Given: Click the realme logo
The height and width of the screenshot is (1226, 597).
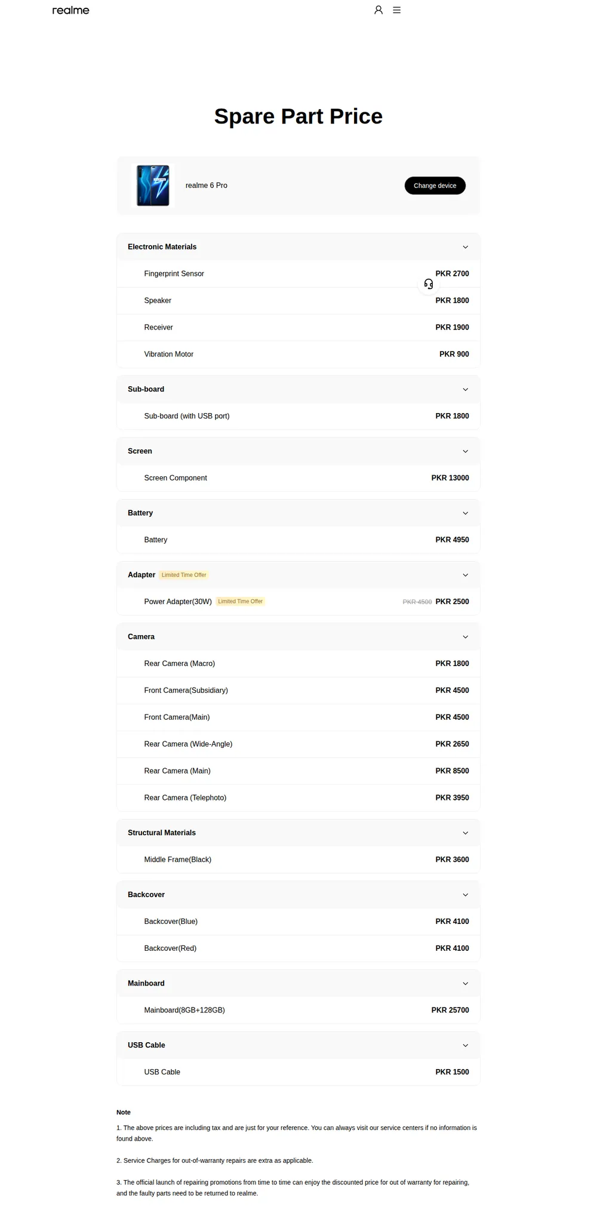Looking at the screenshot, I should tap(70, 10).
